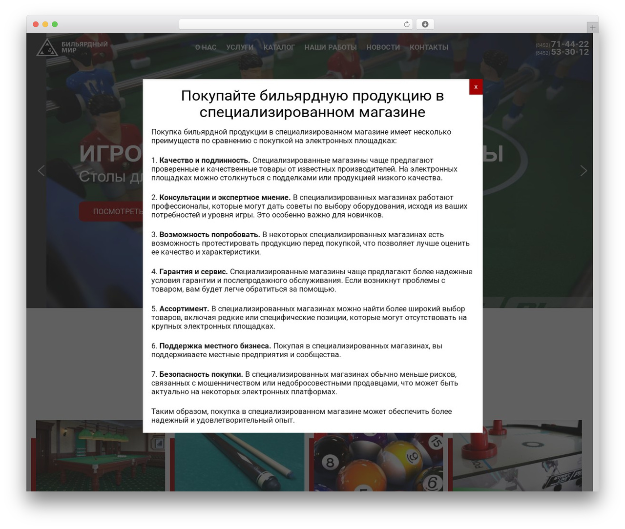Open the О НАС menu item
The image size is (625, 529).
206,47
